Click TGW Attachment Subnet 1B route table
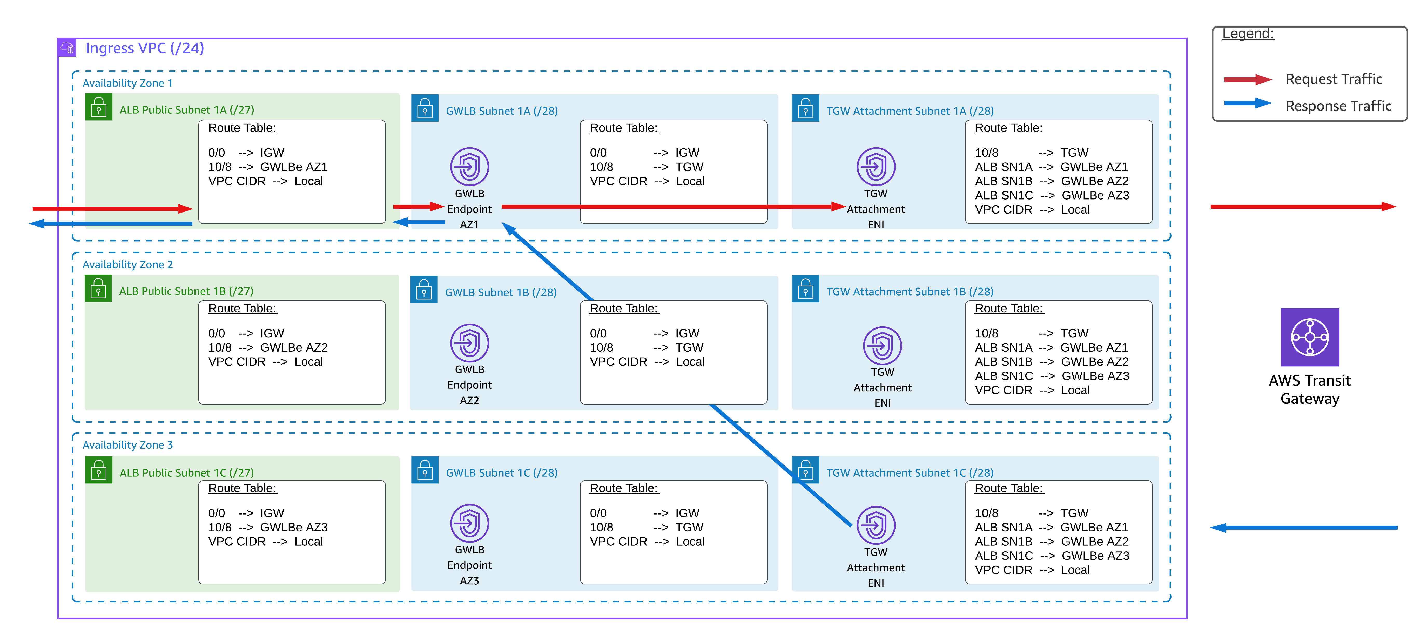The image size is (1427, 637). pos(1058,352)
